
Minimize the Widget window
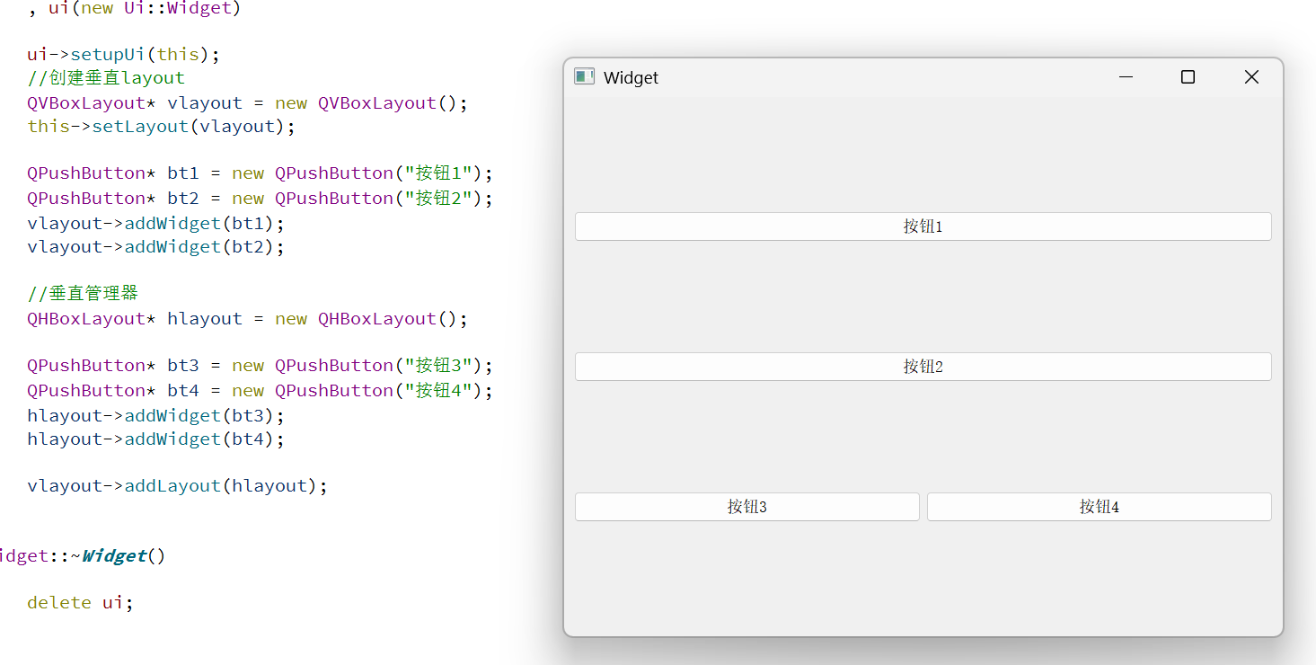[x=1126, y=77]
